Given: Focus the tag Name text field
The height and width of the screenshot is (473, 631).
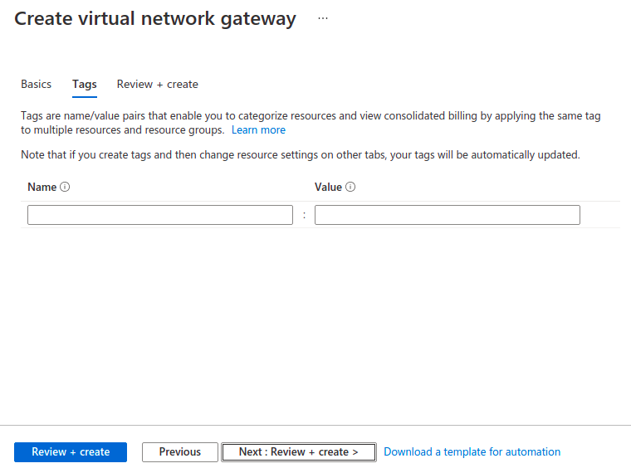Looking at the screenshot, I should [x=159, y=215].
